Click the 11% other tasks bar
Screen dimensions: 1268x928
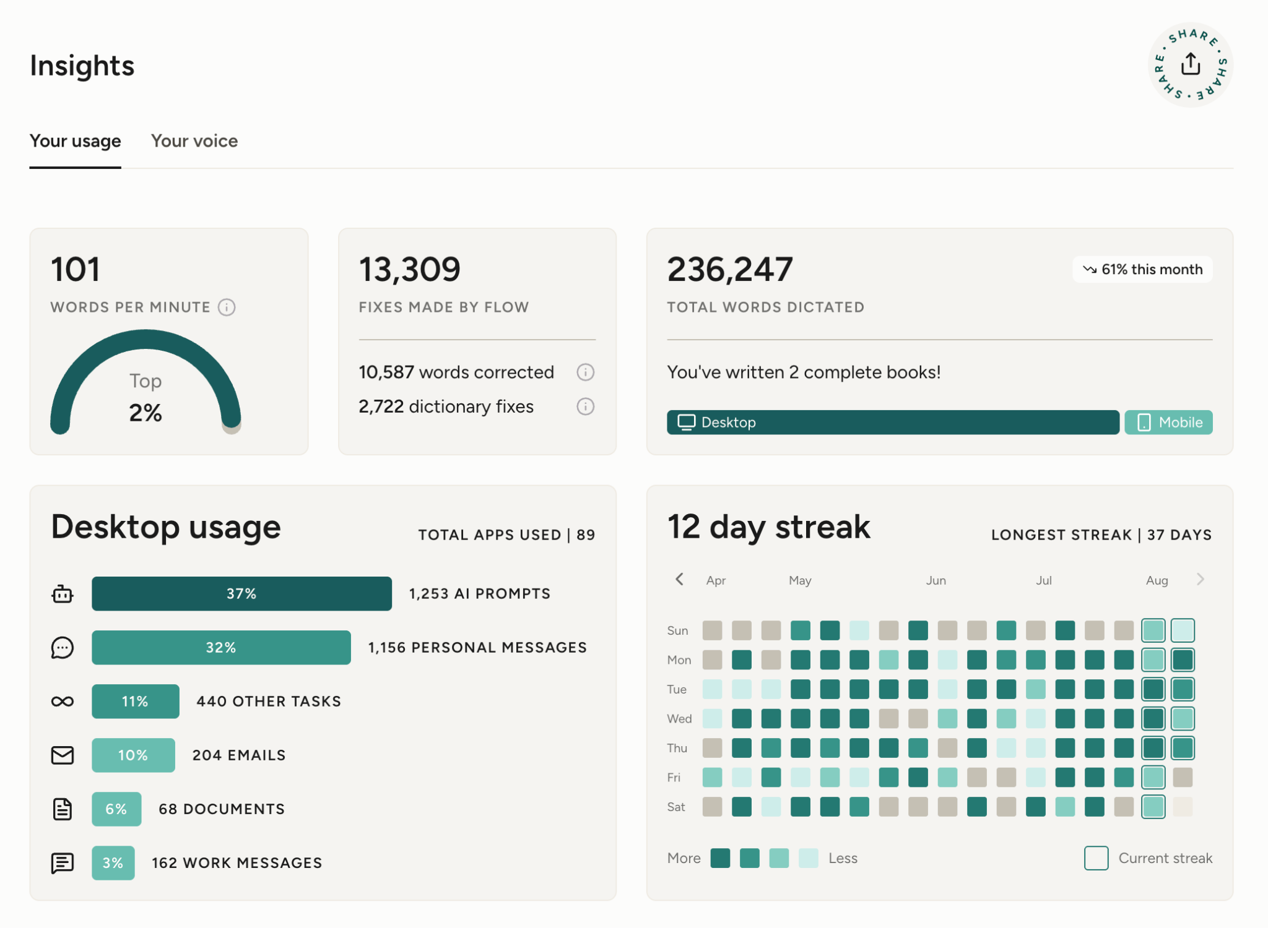135,702
